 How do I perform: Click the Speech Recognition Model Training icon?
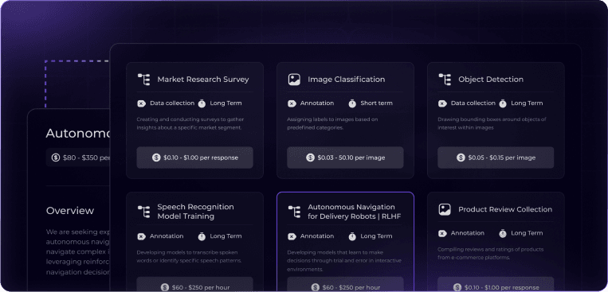point(144,212)
